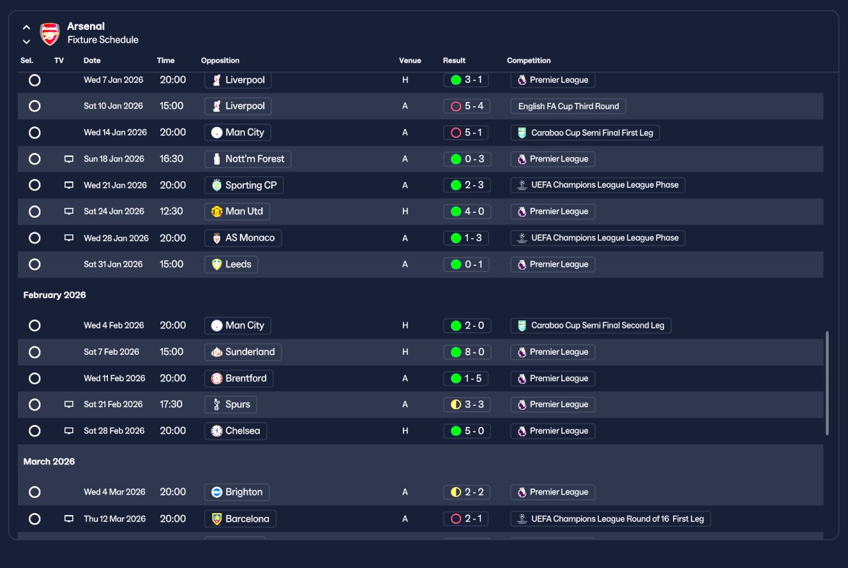The width and height of the screenshot is (848, 568).
Task: Open the 2 - 2 Brighton draw result
Action: (x=466, y=492)
